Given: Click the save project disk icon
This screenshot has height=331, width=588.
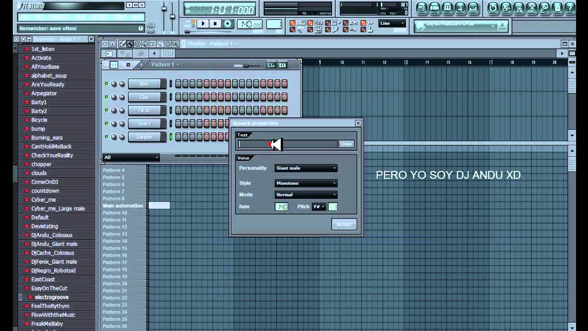Looking at the screenshot, I should 519,8.
